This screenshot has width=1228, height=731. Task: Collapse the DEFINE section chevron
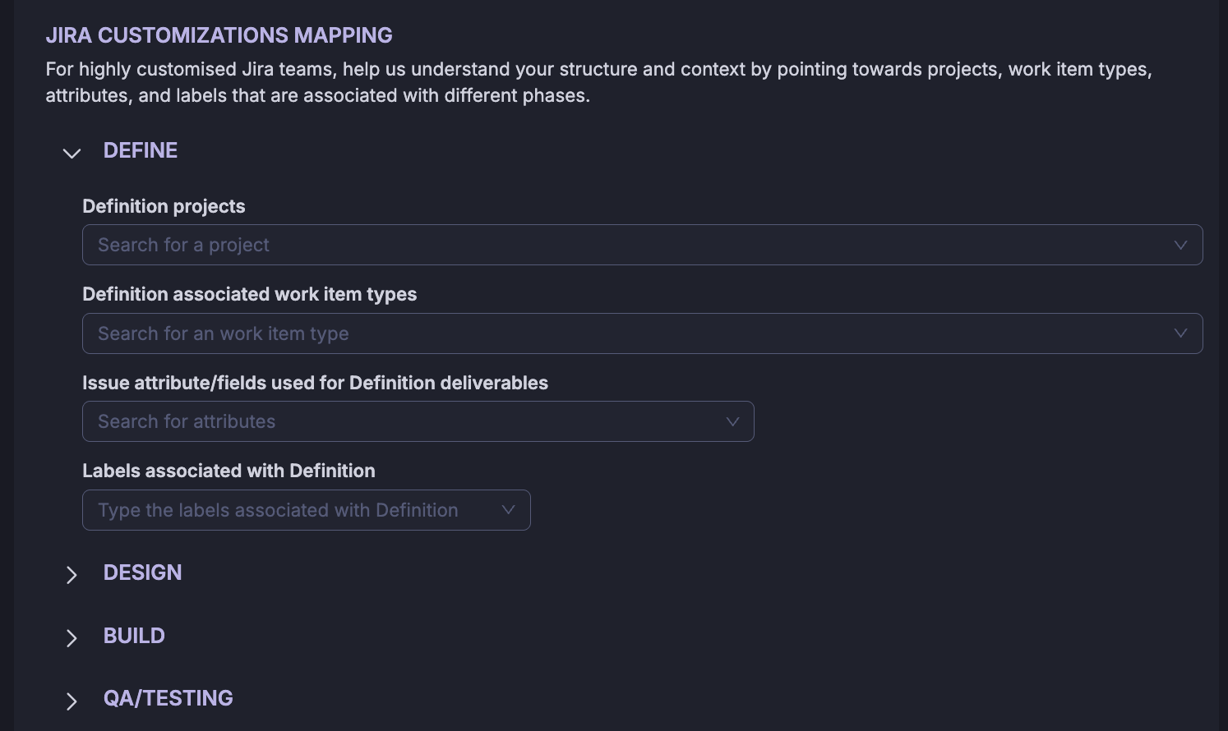click(x=72, y=153)
